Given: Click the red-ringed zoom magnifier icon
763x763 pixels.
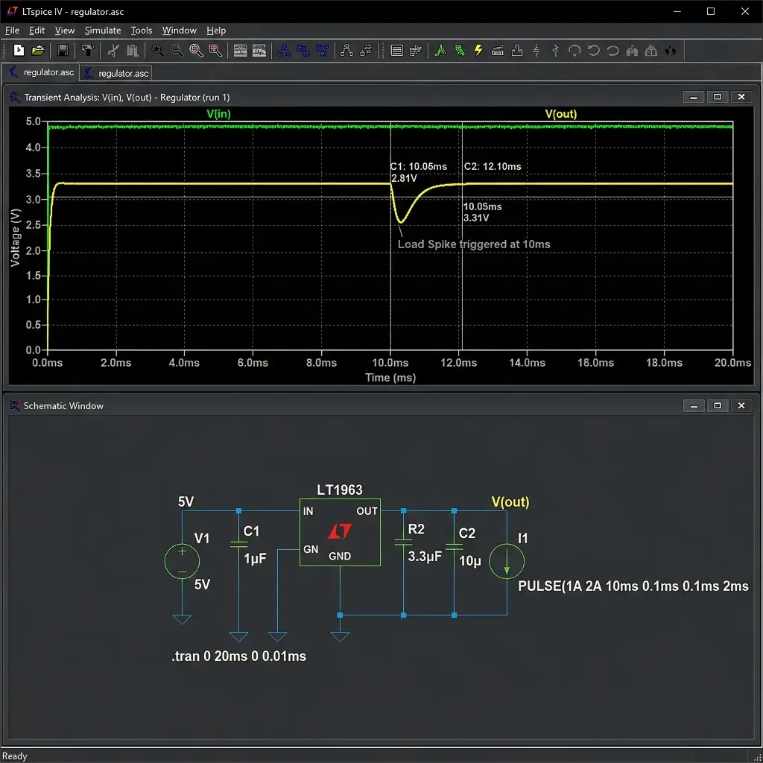Looking at the screenshot, I should pos(196,50).
